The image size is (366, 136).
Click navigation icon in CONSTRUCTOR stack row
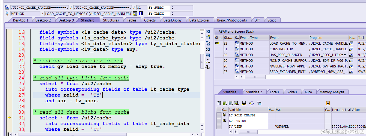tap(351, 49)
